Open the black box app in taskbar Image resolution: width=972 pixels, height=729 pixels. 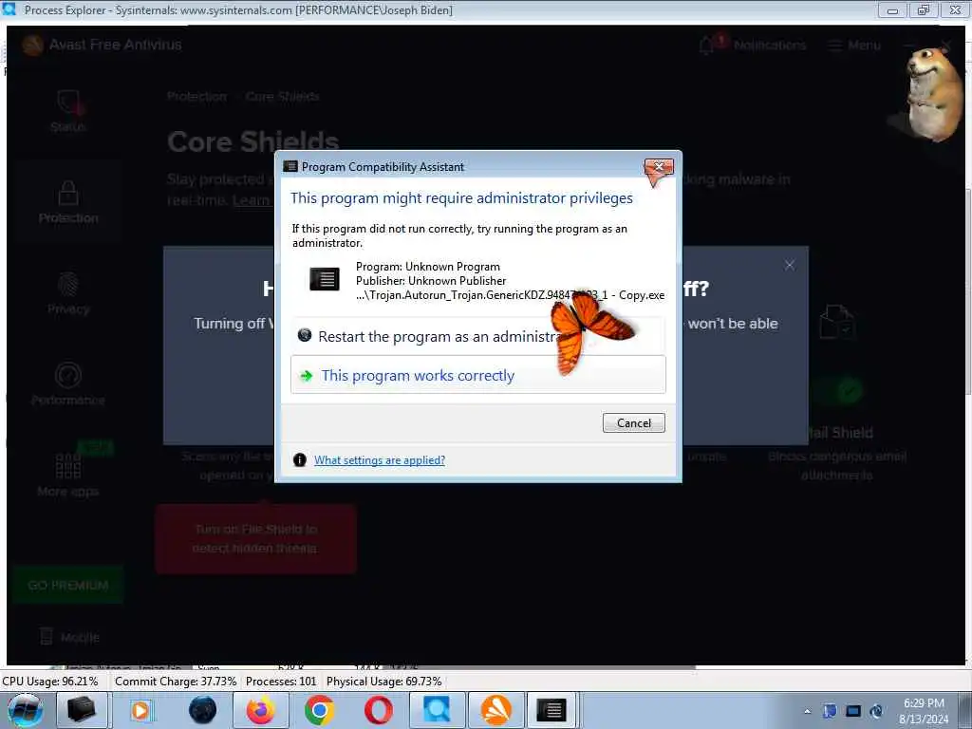pyautogui.click(x=82, y=710)
